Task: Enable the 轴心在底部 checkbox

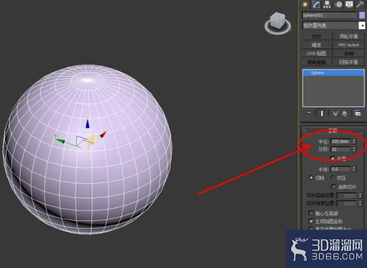Action: [x=311, y=214]
